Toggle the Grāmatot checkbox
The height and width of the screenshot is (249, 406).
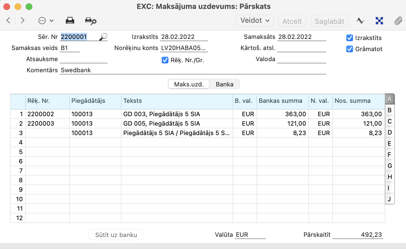click(x=350, y=49)
